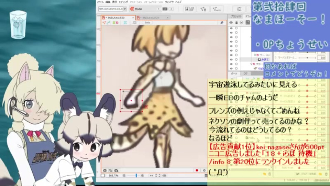Select the automatic mesh generator tool

pos(217,9)
